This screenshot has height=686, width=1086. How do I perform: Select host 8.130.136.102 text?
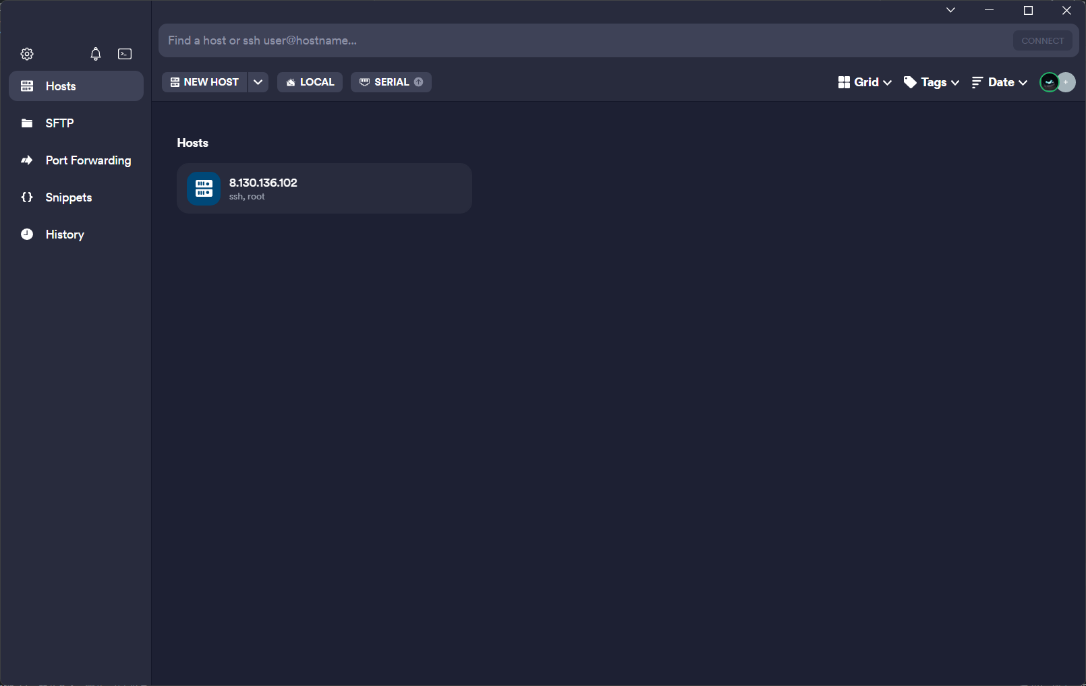(263, 183)
